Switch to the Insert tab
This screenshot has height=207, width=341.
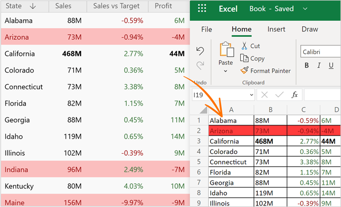(277, 29)
